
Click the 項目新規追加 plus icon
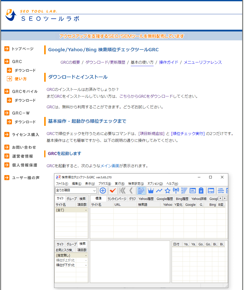coord(103,190)
